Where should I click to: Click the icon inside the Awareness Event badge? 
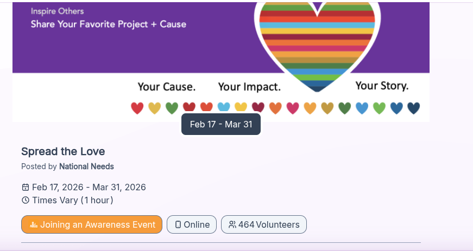[34, 224]
